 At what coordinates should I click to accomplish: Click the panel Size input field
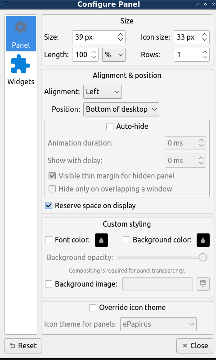click(99, 37)
